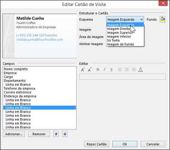
Task: Click the Repor Cartão button
Action: (x=96, y=144)
